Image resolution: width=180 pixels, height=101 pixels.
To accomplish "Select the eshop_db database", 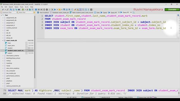I will point(9,38).
